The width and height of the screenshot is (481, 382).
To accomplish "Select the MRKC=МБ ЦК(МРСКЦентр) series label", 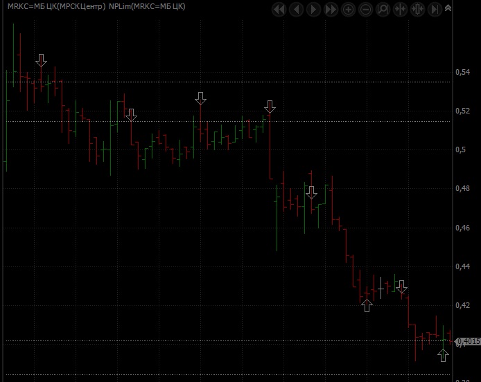I will 55,6.
